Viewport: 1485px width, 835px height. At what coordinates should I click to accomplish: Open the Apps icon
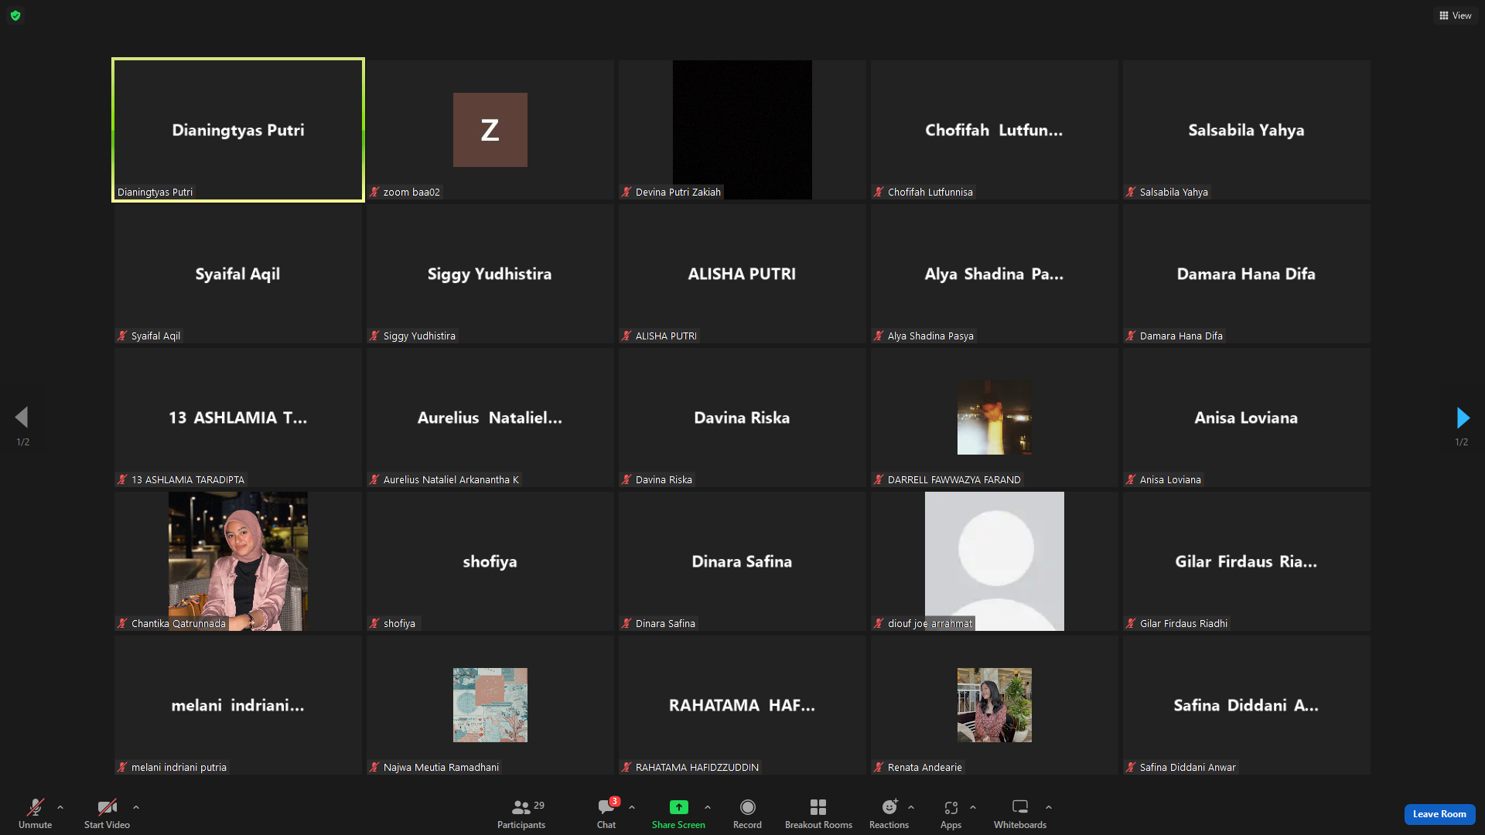pos(951,807)
